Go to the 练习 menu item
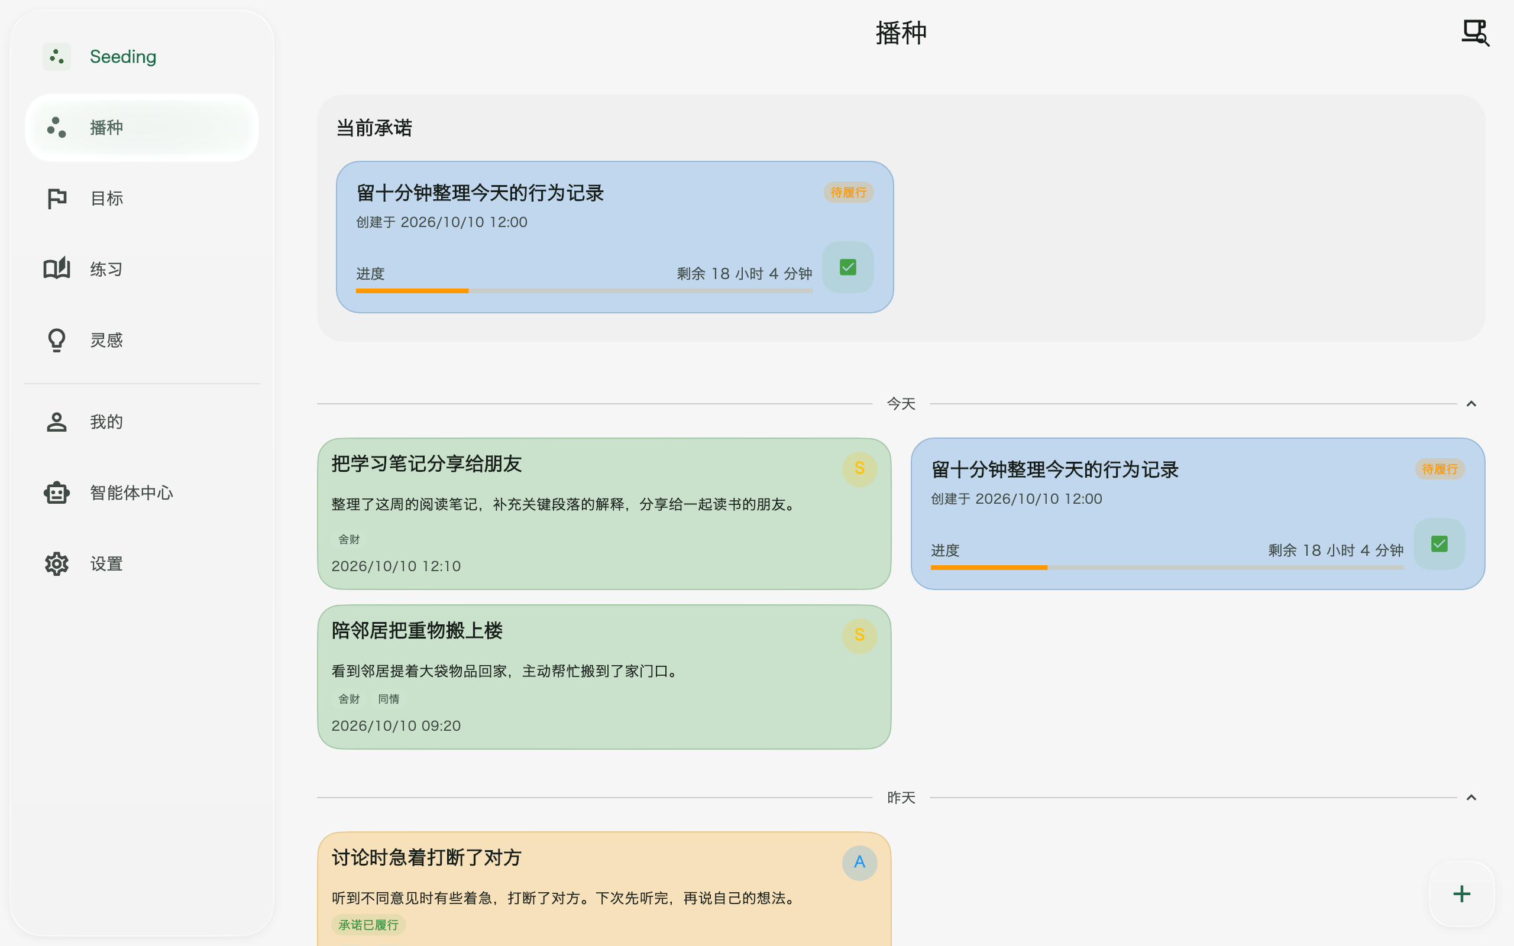The image size is (1514, 946). (142, 269)
